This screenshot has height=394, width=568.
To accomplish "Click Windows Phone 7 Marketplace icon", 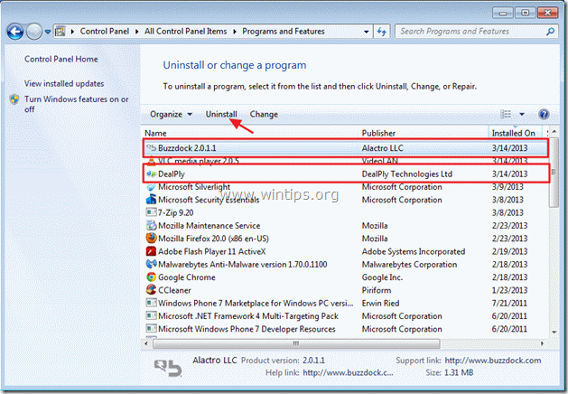I will click(x=151, y=303).
